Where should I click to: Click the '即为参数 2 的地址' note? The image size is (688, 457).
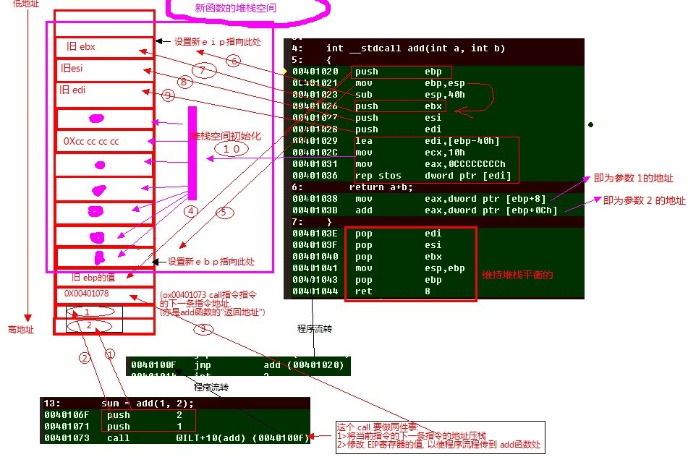[x=644, y=200]
